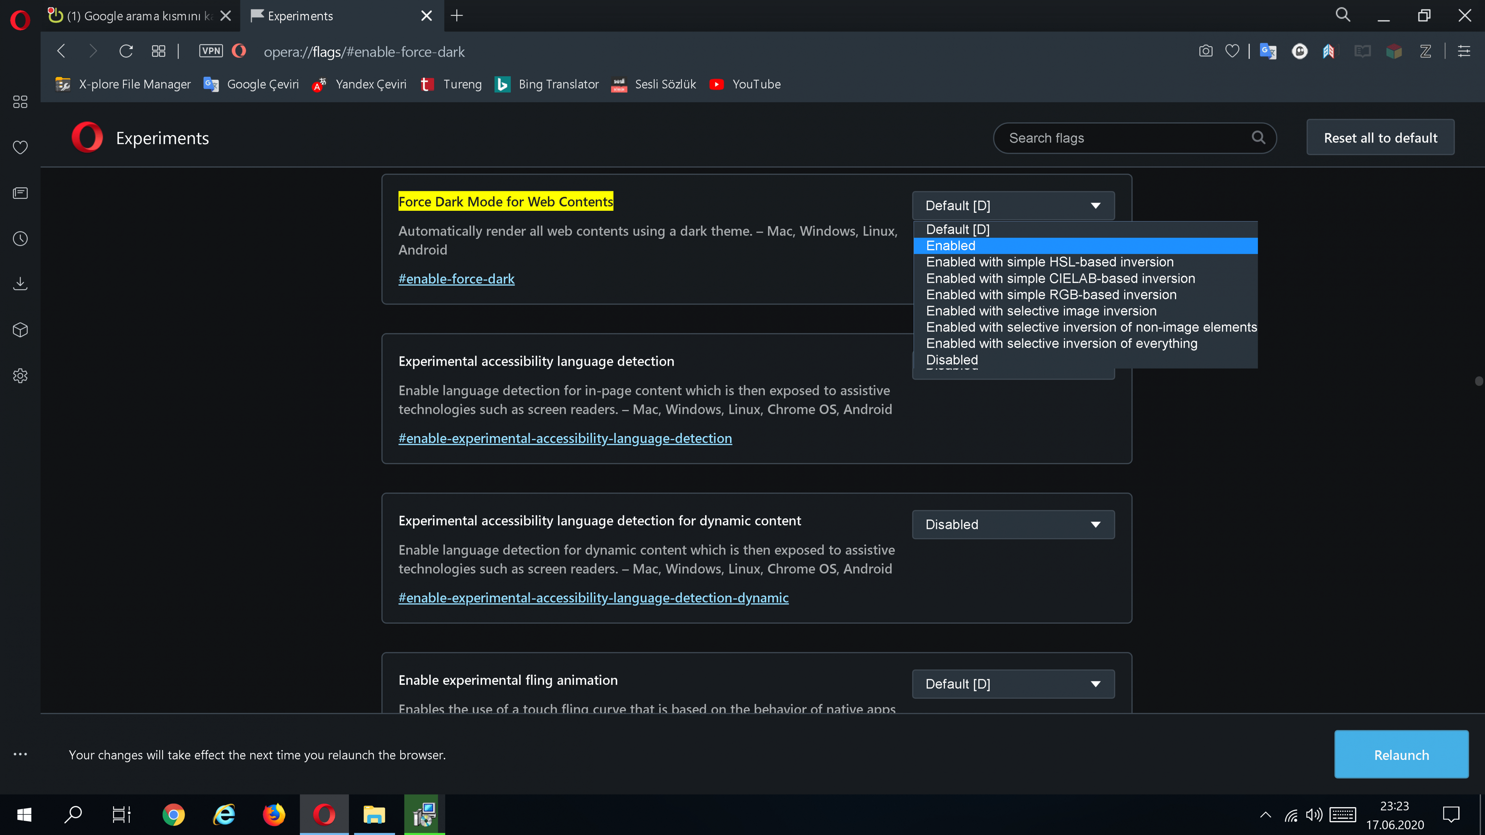Image resolution: width=1485 pixels, height=835 pixels.
Task: Open sidebar Extensions cube icon
Action: coord(20,329)
